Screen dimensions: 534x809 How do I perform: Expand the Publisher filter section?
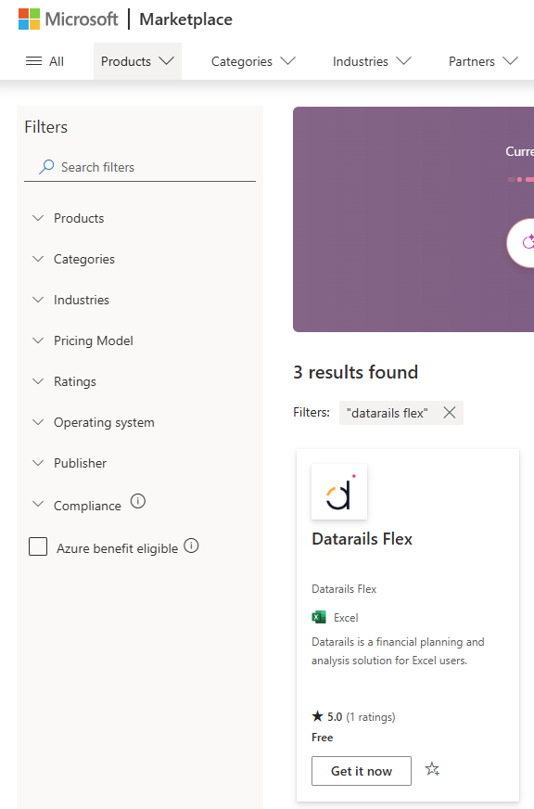(x=70, y=463)
